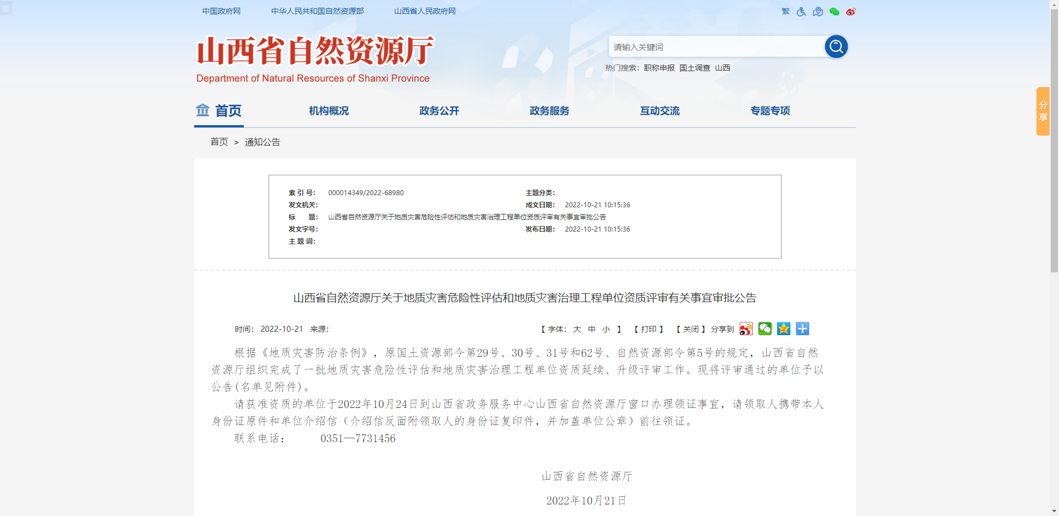Open the accessibility wheelchair icon

tap(801, 11)
